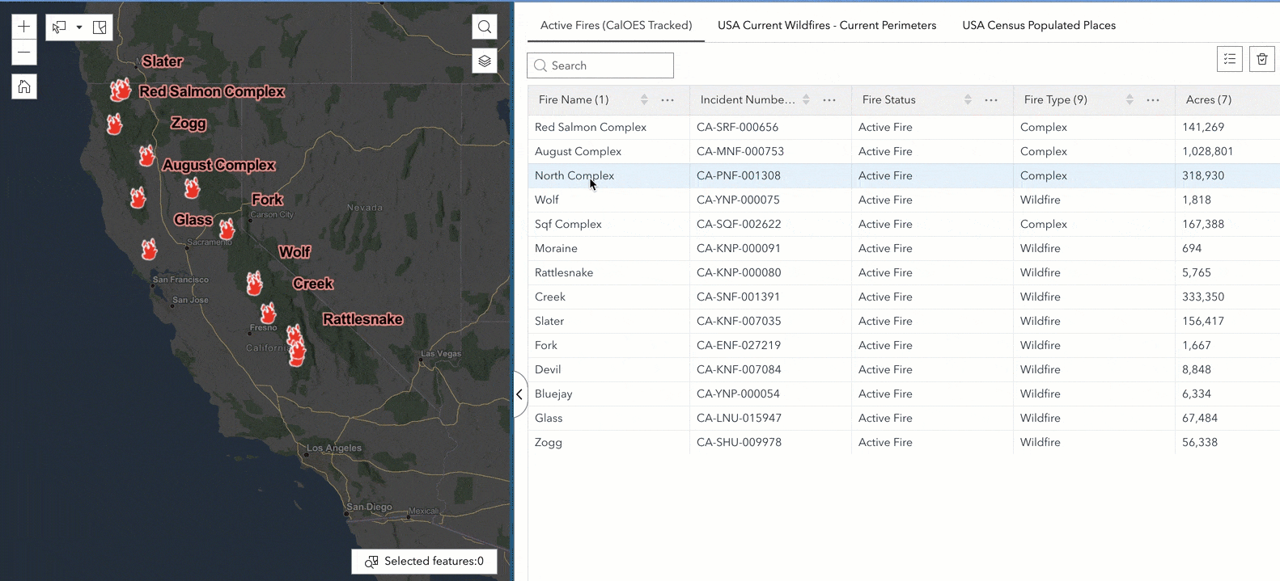Image resolution: width=1280 pixels, height=581 pixels.
Task: Show selection list options icon
Action: point(1230,59)
